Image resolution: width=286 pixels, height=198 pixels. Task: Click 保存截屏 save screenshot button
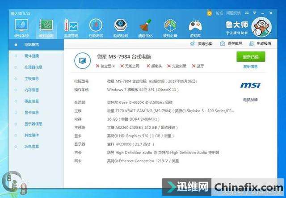[x=231, y=44]
